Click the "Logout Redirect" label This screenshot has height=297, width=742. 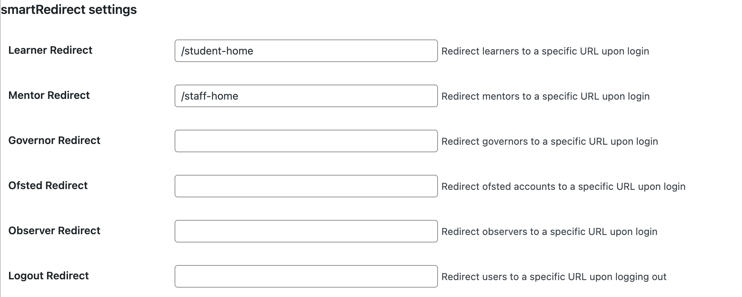(49, 276)
